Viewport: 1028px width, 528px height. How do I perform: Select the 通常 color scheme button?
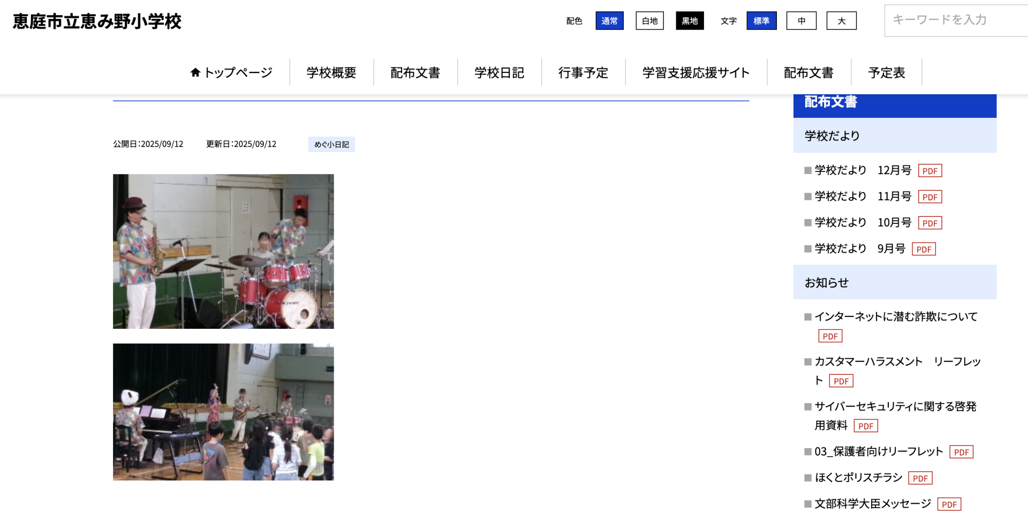coord(609,21)
